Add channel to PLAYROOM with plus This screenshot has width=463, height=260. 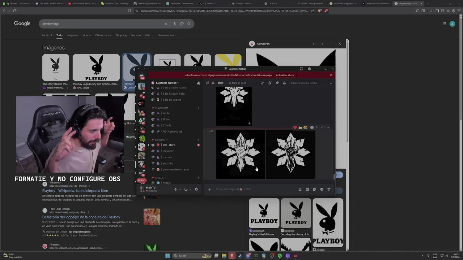[x=198, y=108]
